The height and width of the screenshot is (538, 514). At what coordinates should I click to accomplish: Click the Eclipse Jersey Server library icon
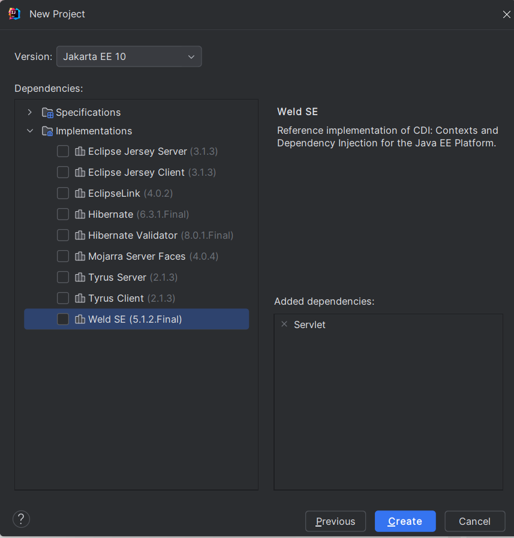(x=80, y=151)
